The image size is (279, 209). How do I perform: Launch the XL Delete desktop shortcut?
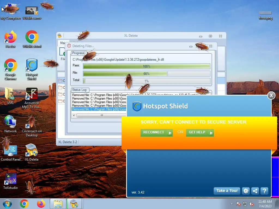click(x=32, y=152)
